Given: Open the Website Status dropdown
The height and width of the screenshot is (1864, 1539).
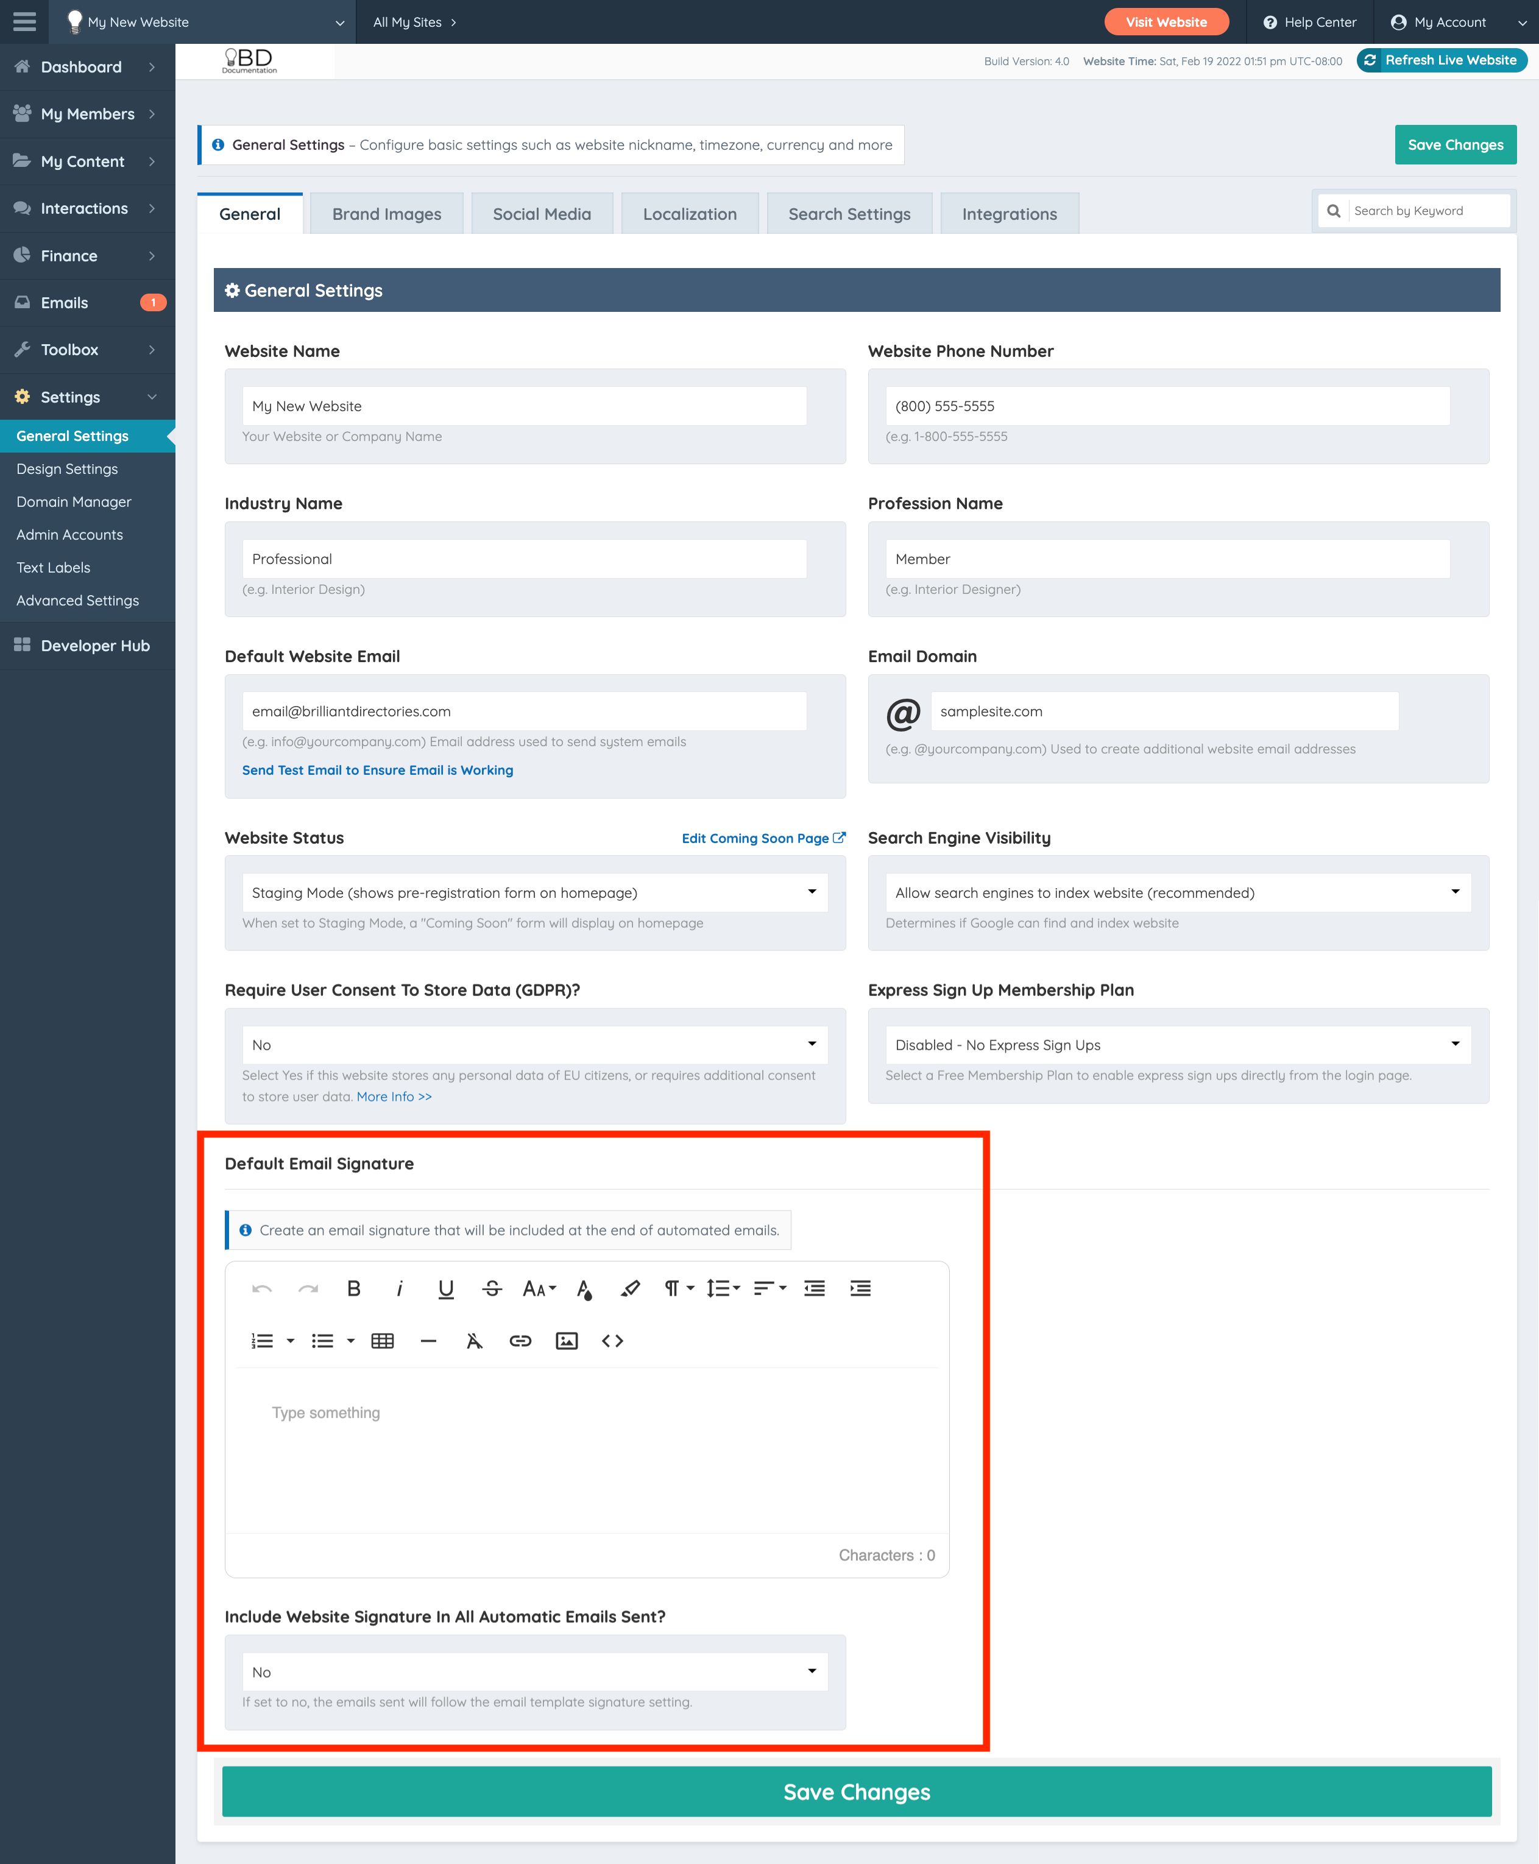Looking at the screenshot, I should point(534,892).
